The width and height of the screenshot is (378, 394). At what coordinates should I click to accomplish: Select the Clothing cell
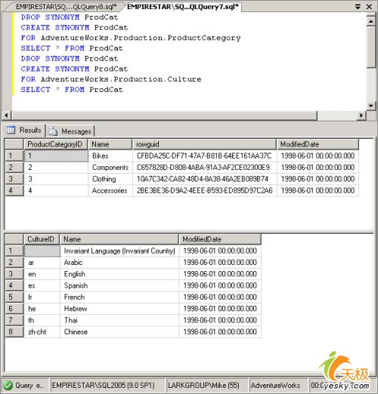click(110, 179)
